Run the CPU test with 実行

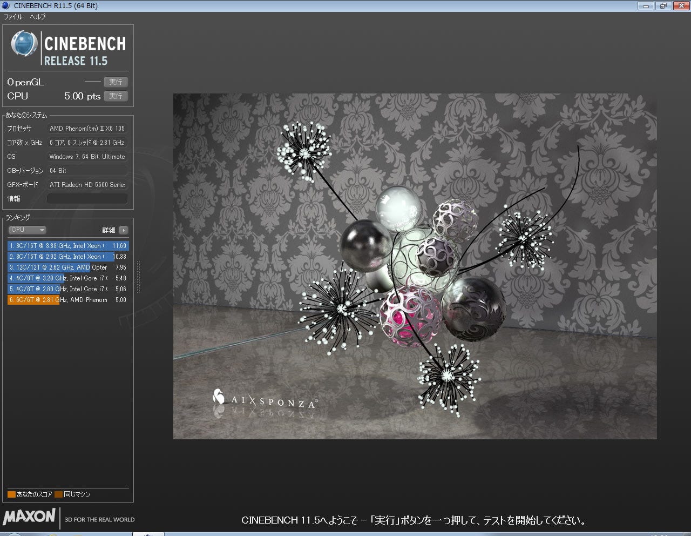click(116, 96)
